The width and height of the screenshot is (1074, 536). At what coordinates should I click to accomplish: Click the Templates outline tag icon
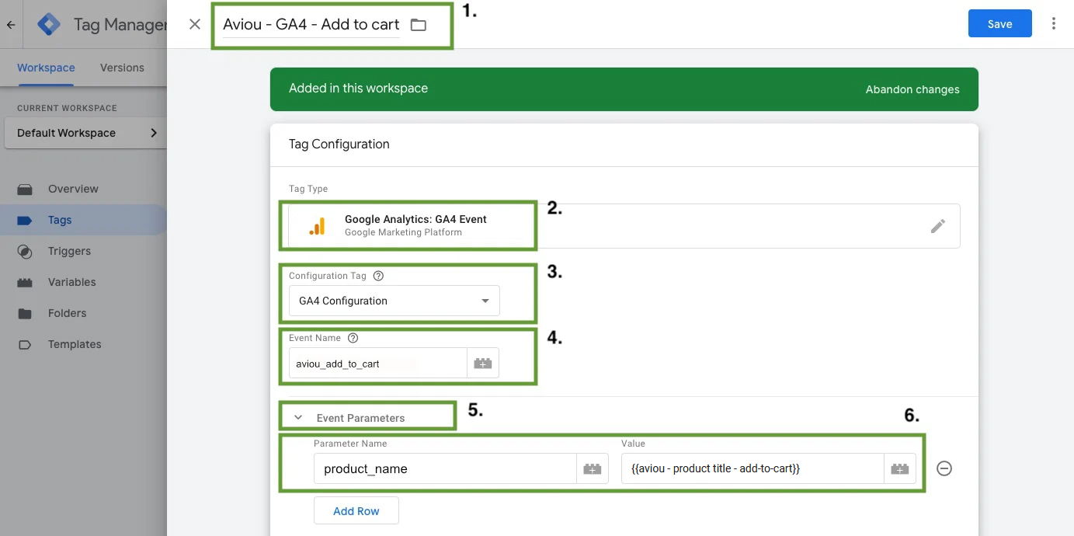tap(25, 345)
